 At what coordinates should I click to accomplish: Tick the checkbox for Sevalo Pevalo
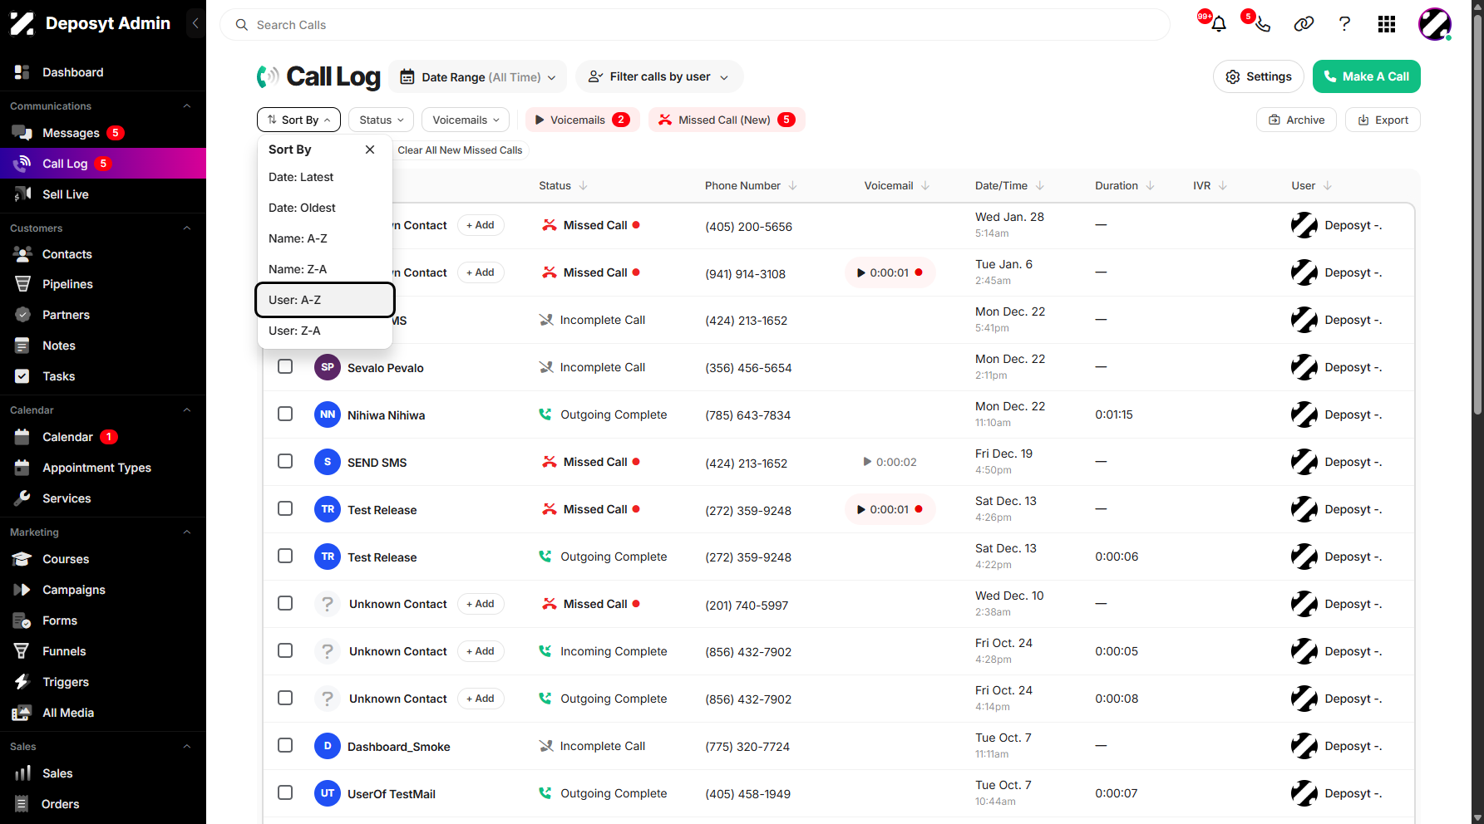click(x=285, y=366)
